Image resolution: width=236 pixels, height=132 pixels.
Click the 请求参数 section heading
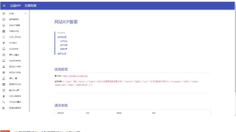[x=61, y=105]
